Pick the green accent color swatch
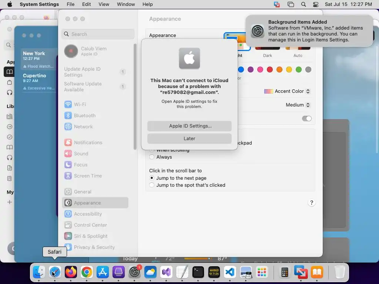 pyautogui.click(x=299, y=70)
